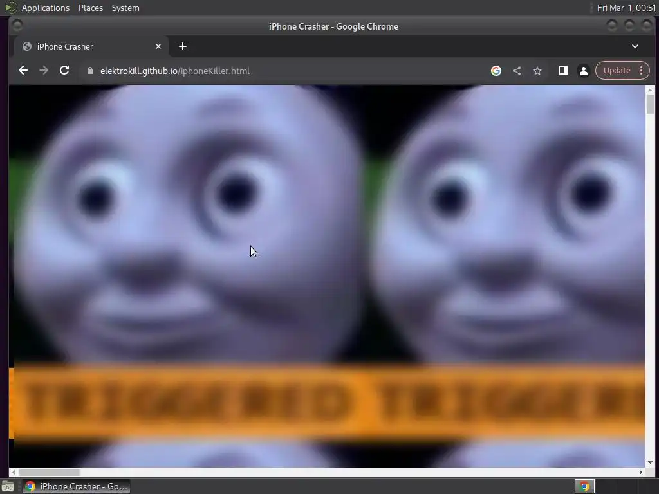Click the MATE logo in top panel
The image size is (659, 494).
(x=10, y=8)
